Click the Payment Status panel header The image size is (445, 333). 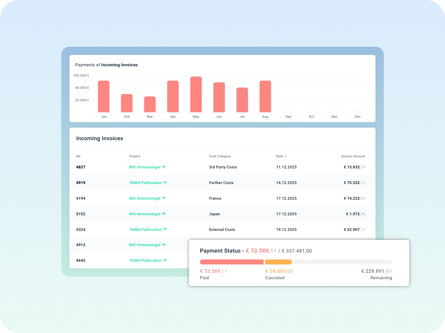pyautogui.click(x=256, y=251)
